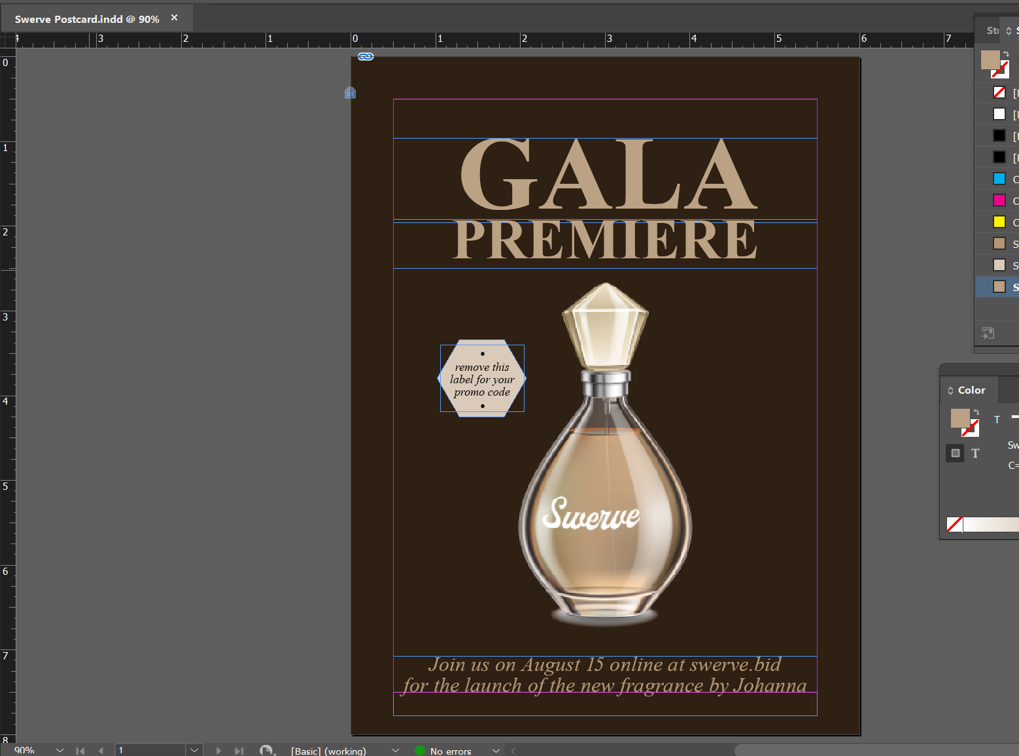Open the document status menu icon

pos(266,750)
